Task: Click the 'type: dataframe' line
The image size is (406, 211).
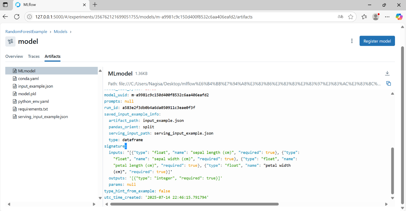Action: (x=126, y=140)
